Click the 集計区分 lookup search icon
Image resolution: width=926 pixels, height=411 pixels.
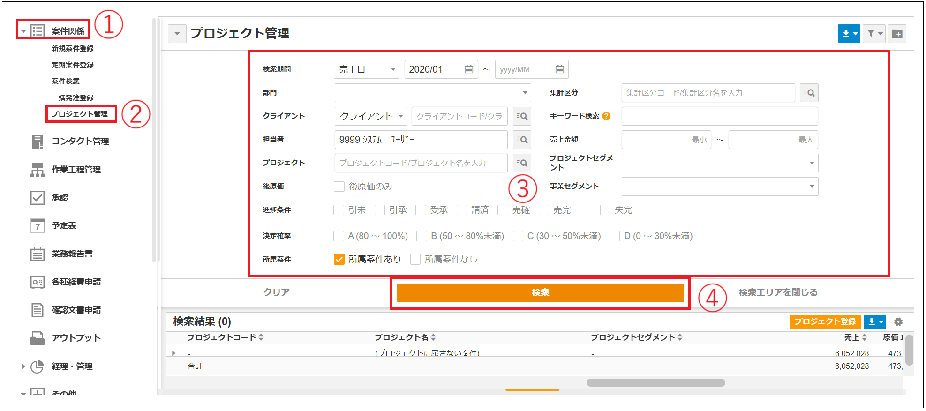point(809,93)
